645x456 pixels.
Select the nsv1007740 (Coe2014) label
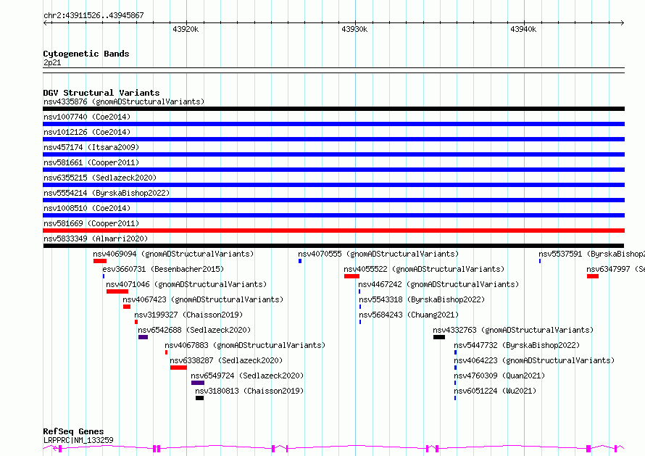tap(87, 117)
